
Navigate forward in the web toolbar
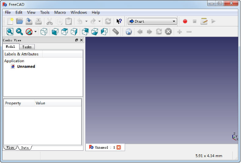coord(149,32)
